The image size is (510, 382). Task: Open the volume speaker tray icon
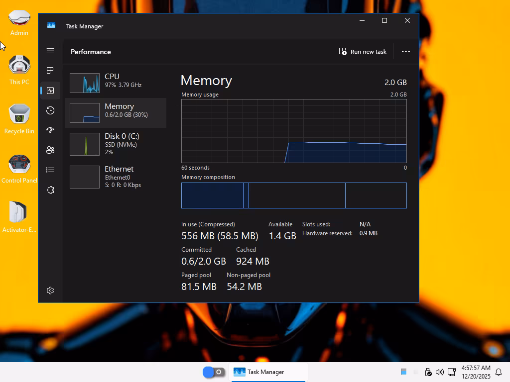(x=440, y=372)
